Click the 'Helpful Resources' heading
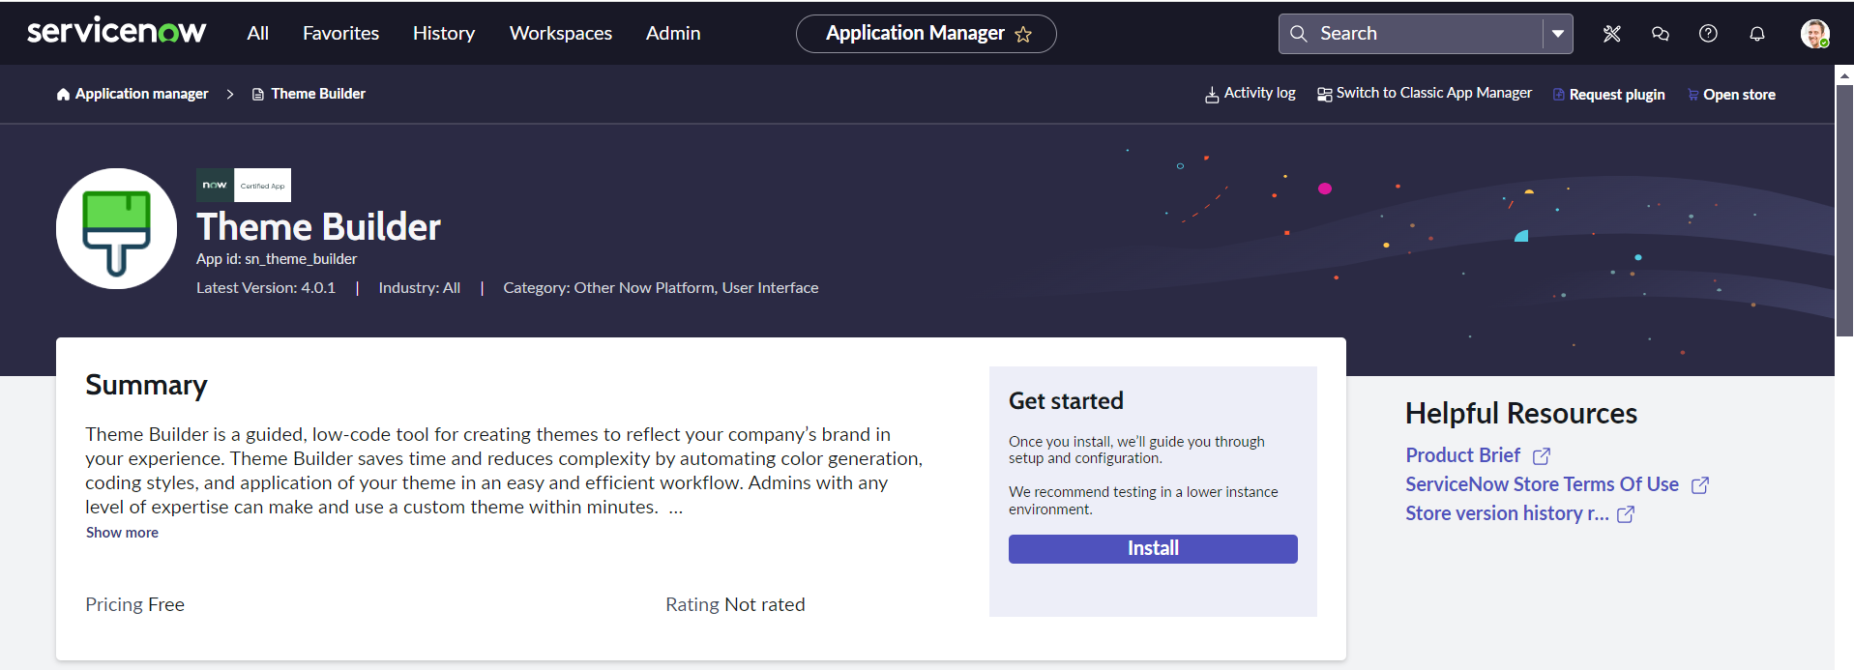This screenshot has width=1854, height=670. coord(1521,414)
